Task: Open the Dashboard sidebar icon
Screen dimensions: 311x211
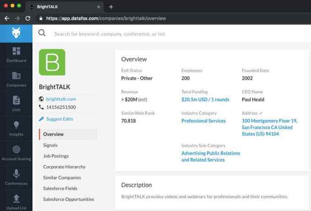Action: click(16, 51)
